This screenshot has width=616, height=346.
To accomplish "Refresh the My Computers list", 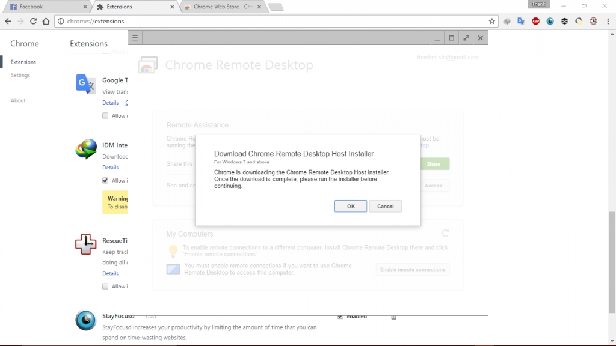I will click(x=445, y=234).
